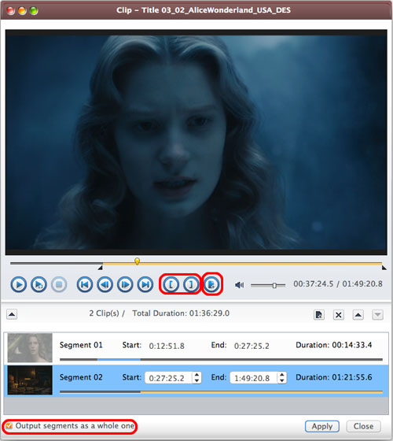Click the new-segment icon beside bracket buttons

212,284
